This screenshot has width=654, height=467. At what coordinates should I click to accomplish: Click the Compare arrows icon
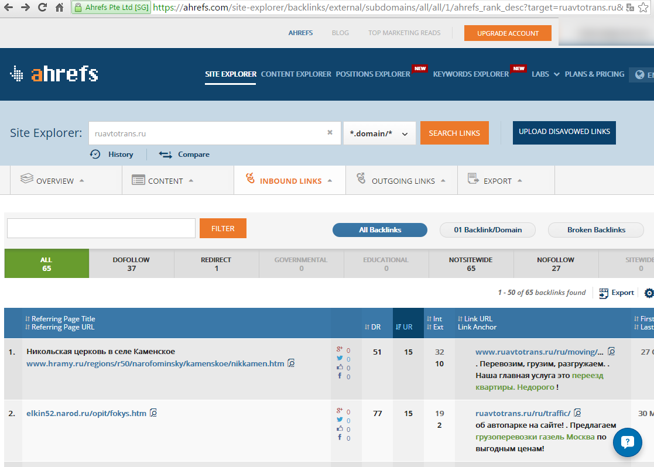tap(165, 154)
